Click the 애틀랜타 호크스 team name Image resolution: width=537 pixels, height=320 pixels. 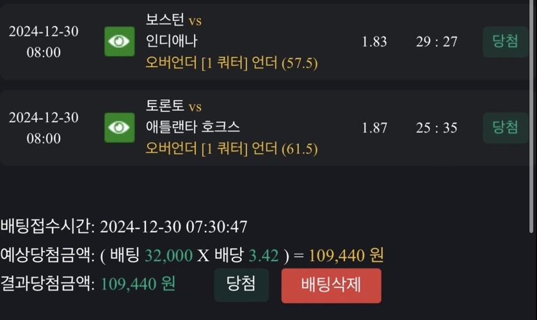click(x=193, y=127)
